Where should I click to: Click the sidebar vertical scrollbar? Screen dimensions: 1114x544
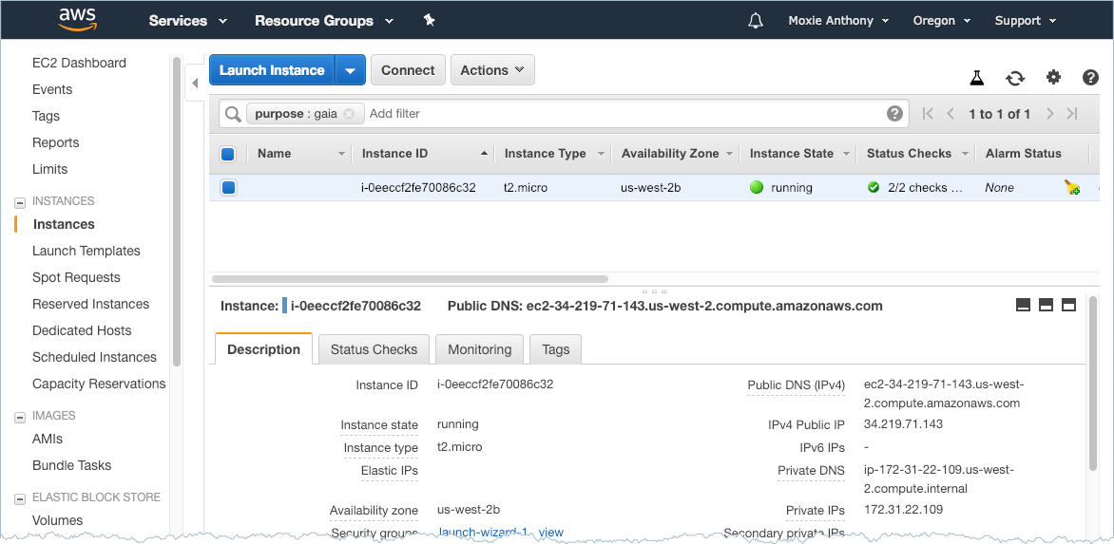176,212
